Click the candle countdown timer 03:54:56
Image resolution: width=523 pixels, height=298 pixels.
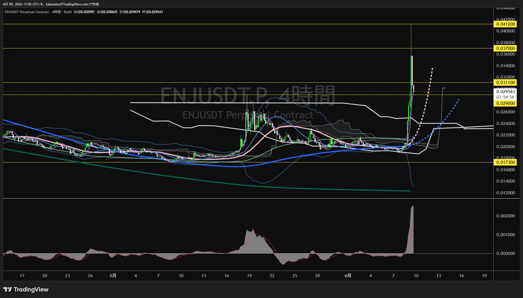click(x=505, y=97)
